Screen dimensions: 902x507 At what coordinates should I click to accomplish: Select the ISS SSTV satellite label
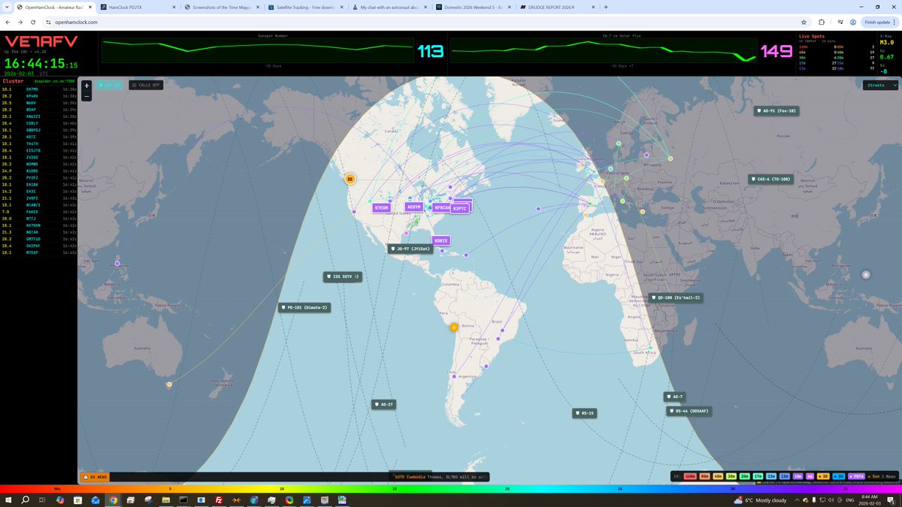coord(344,277)
